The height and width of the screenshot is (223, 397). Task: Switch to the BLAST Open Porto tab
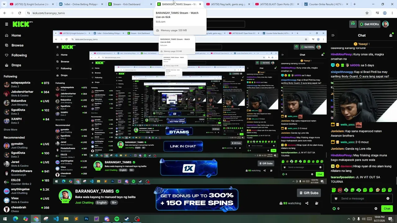point(277,4)
